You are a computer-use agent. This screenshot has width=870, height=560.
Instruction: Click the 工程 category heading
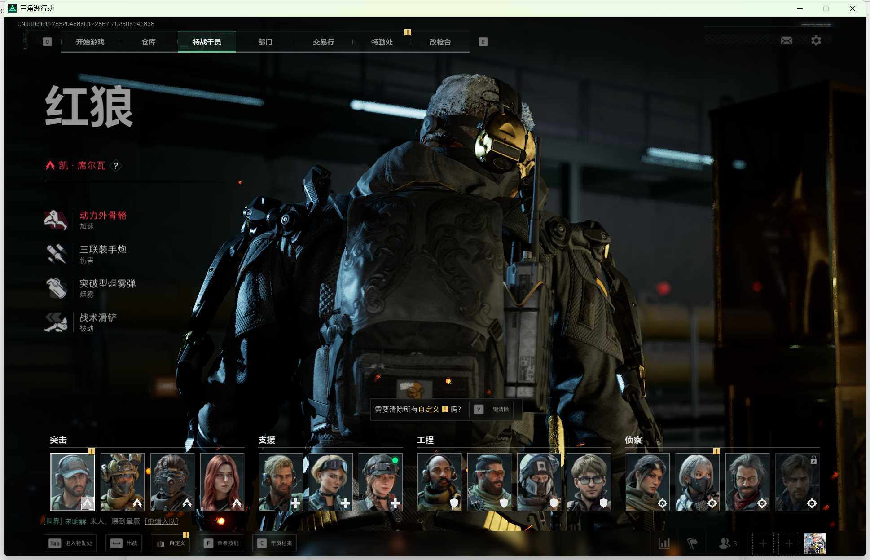pos(425,440)
